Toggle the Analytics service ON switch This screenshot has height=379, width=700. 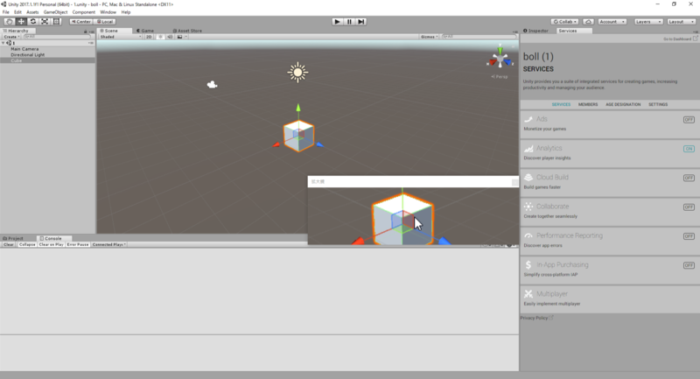click(689, 149)
